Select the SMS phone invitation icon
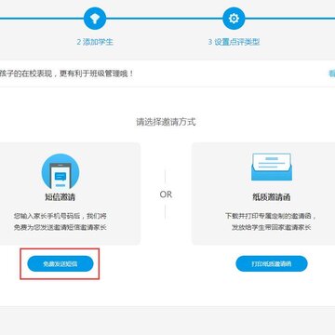335x335 pixels. (60, 171)
